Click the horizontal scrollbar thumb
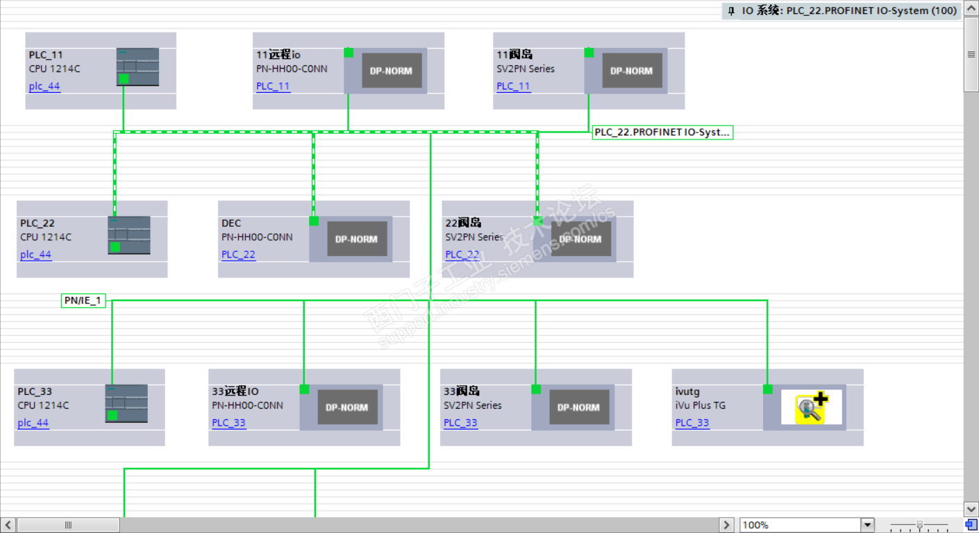 68,525
